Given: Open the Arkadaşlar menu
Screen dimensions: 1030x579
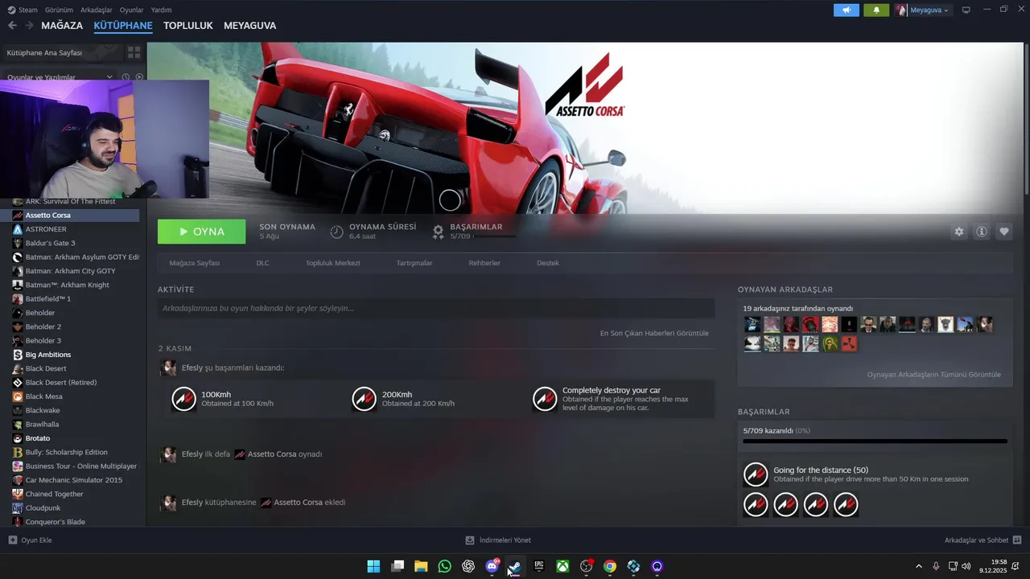Looking at the screenshot, I should click(x=97, y=10).
